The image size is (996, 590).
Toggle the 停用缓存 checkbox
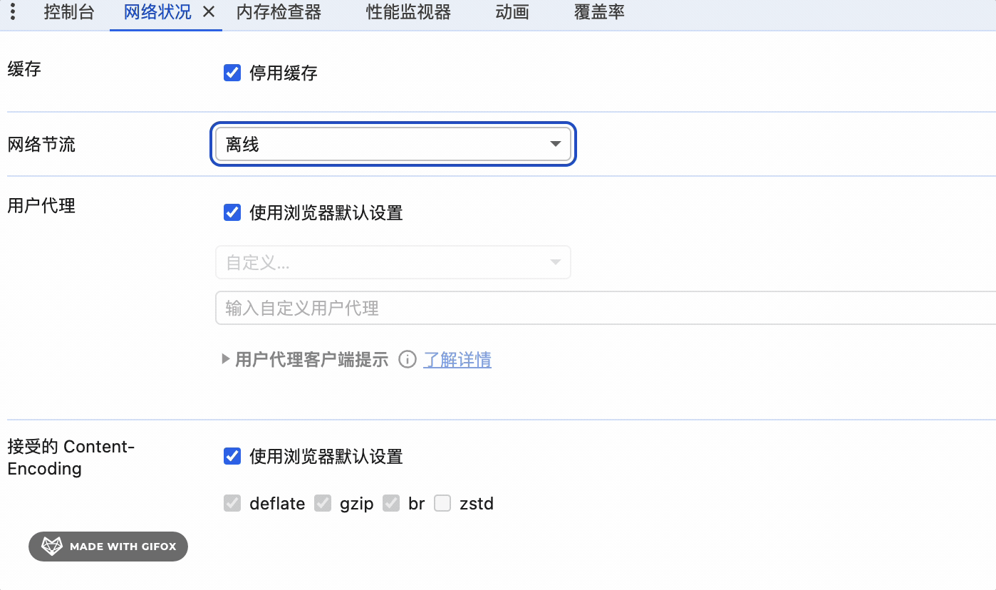[x=232, y=73]
